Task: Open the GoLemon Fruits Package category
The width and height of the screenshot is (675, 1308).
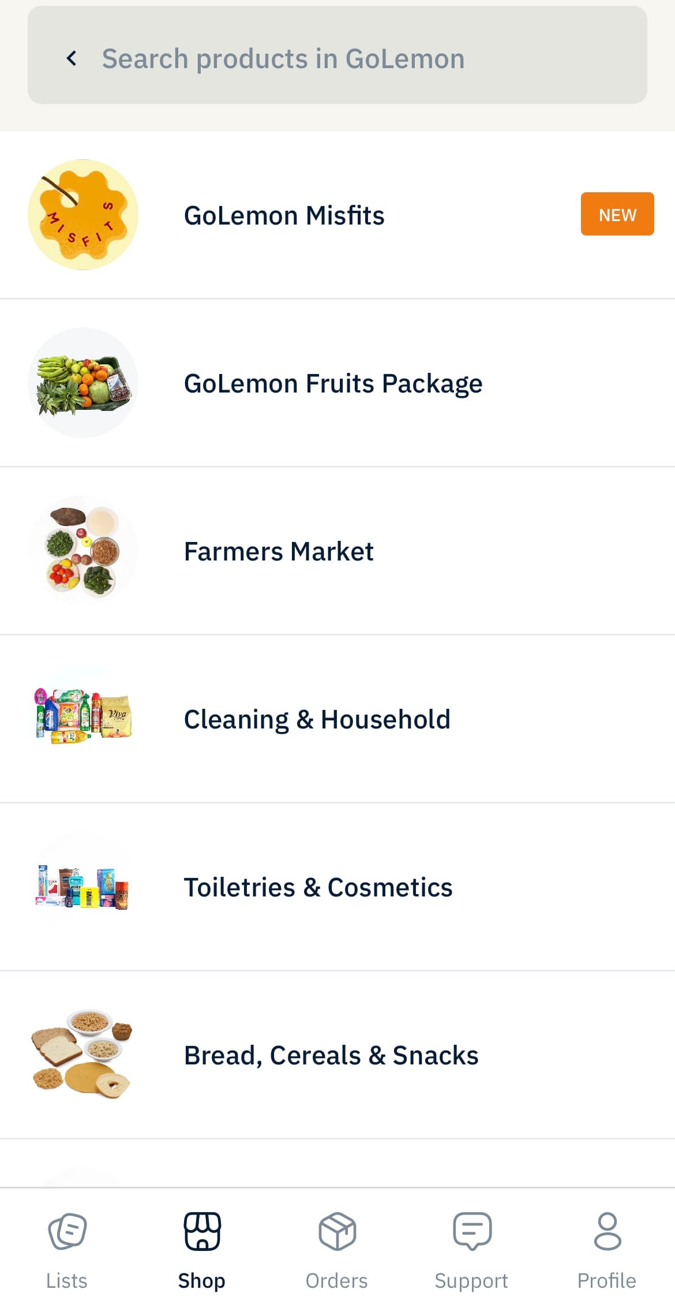Action: click(337, 383)
